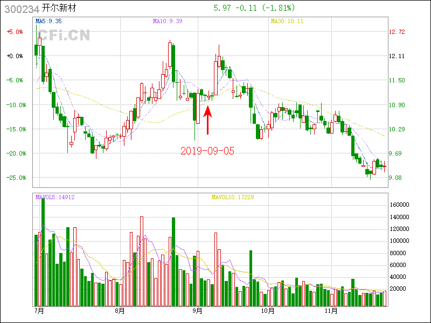Select the MA30:10.11 indicator label
The height and width of the screenshot is (323, 431).
pyautogui.click(x=287, y=21)
